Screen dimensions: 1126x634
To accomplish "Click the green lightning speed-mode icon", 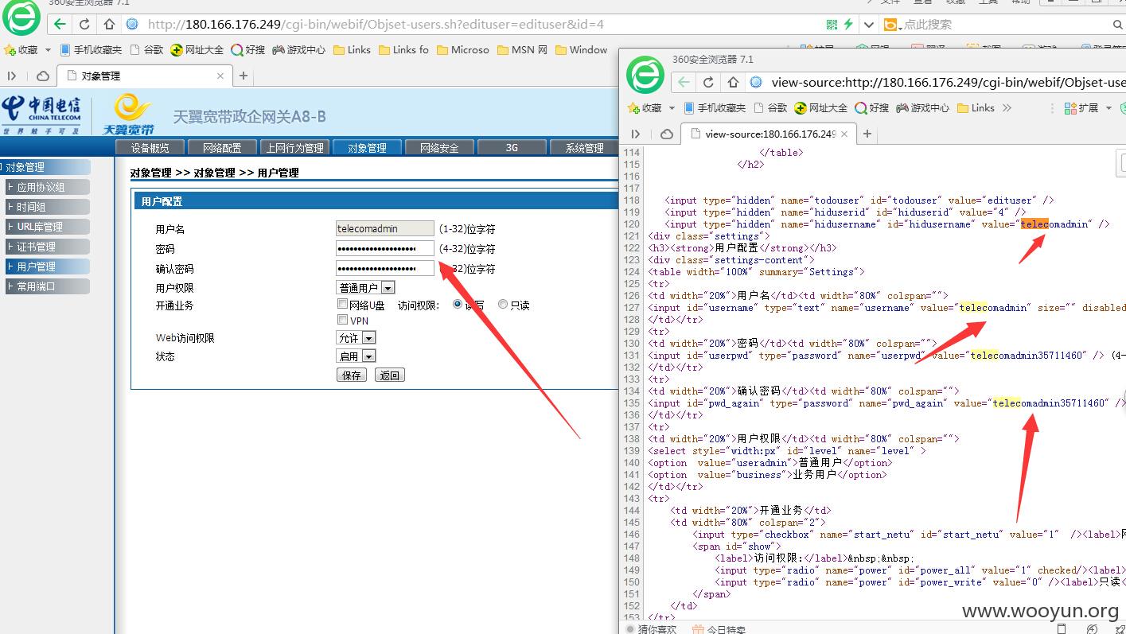I will tap(848, 25).
